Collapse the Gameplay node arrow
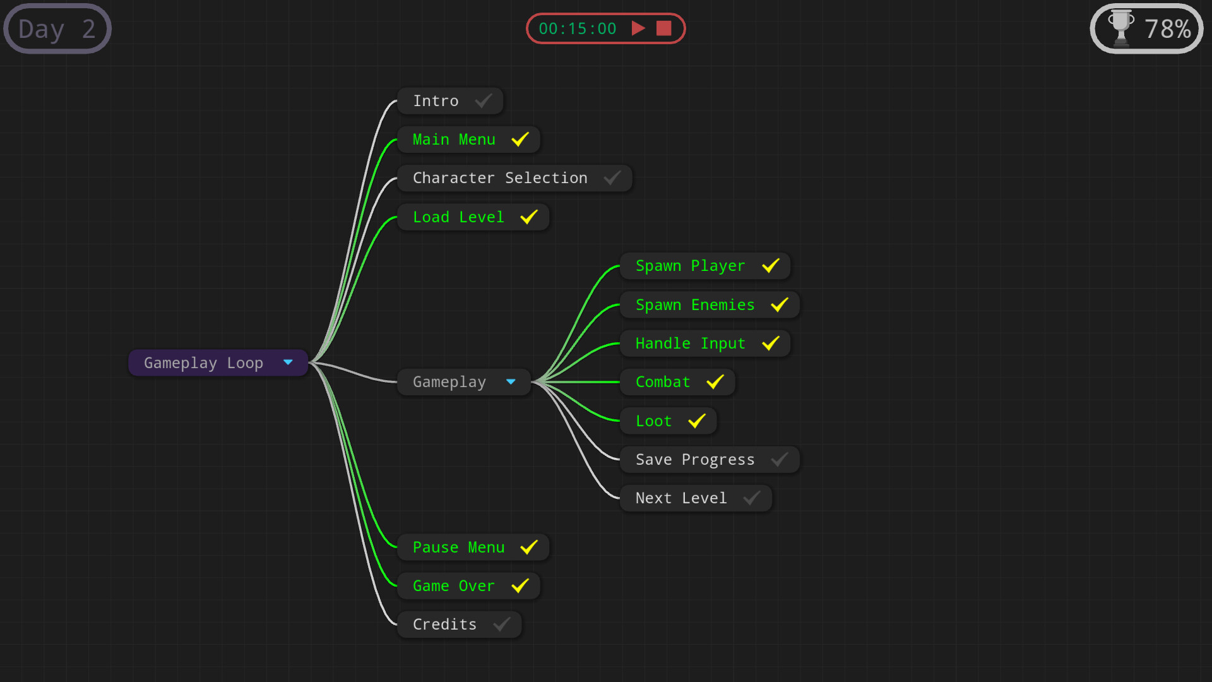Screen dimensions: 1212x682 tap(511, 381)
